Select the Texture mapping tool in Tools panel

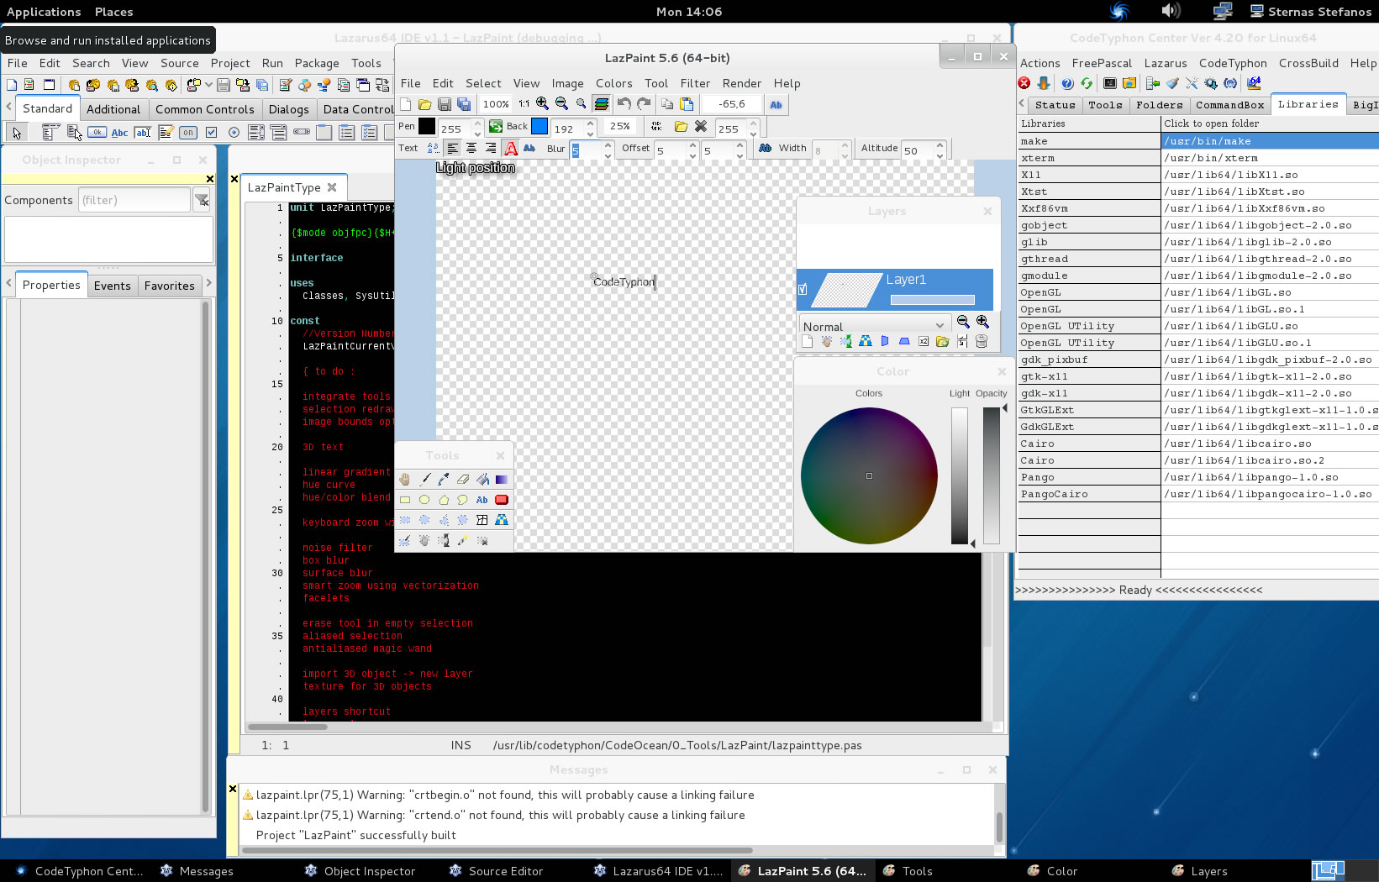click(x=502, y=520)
